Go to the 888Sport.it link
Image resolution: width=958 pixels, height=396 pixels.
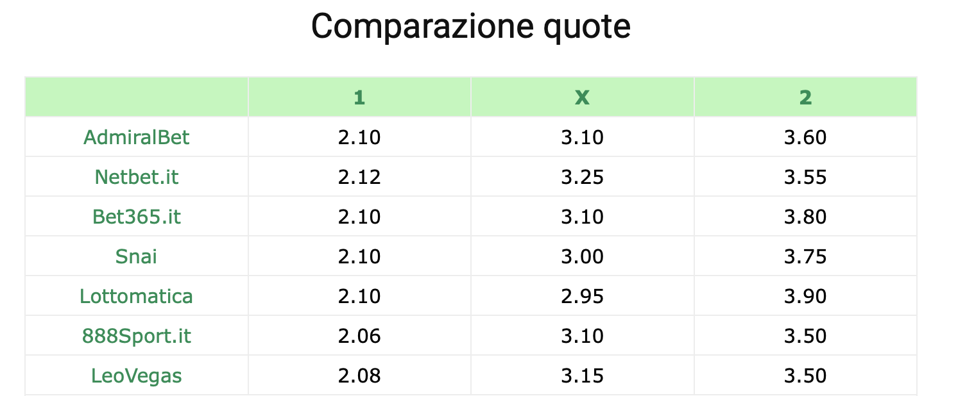point(136,336)
